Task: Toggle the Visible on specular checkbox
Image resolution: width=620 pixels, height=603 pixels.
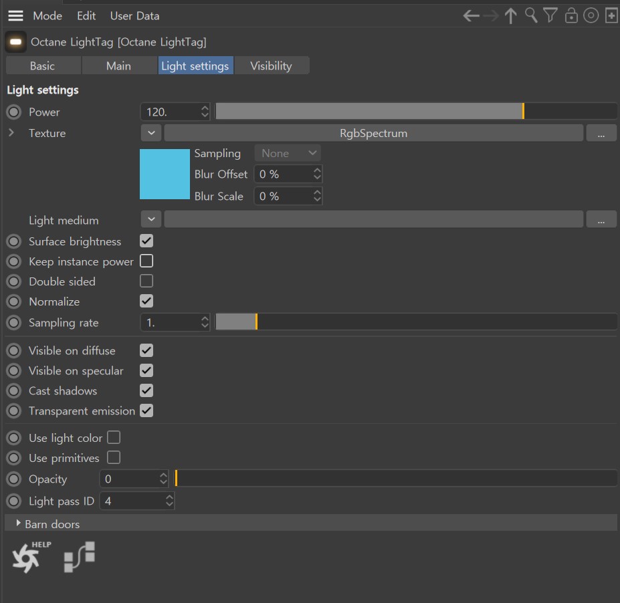Action: click(146, 370)
